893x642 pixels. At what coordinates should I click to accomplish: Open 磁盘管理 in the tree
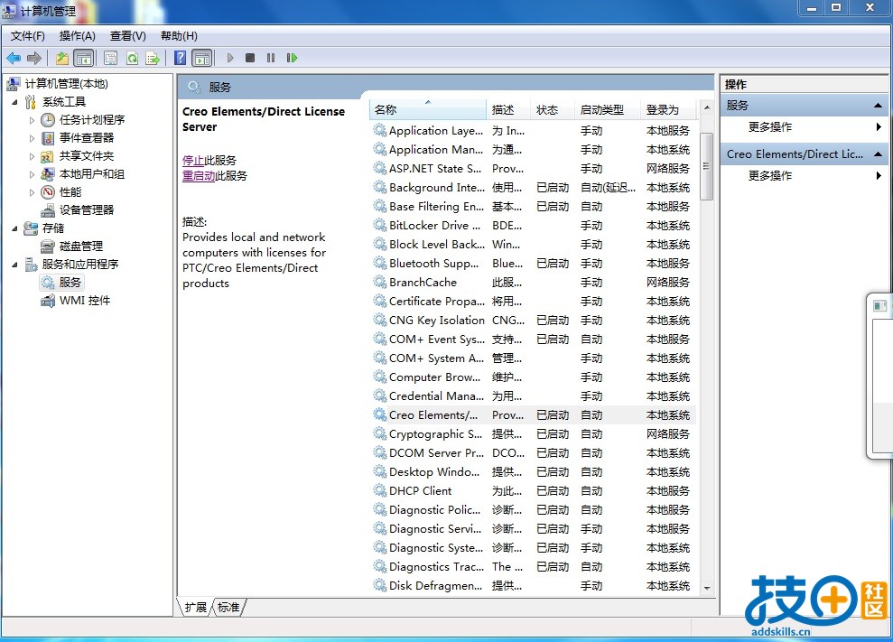tap(81, 247)
